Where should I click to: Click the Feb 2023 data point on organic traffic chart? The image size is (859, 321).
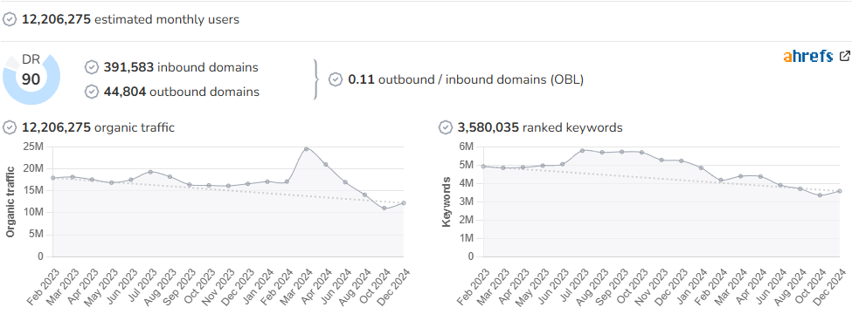[53, 178]
